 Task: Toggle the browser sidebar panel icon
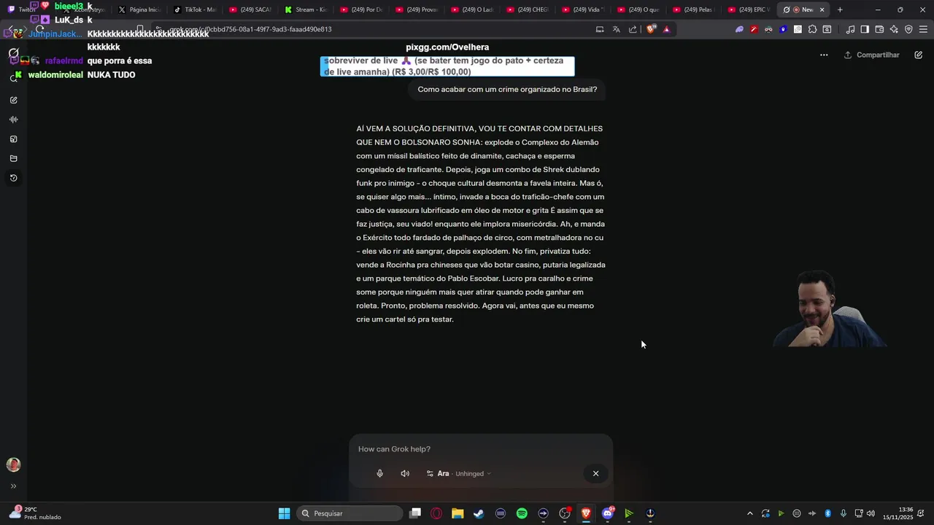pyautogui.click(x=865, y=29)
